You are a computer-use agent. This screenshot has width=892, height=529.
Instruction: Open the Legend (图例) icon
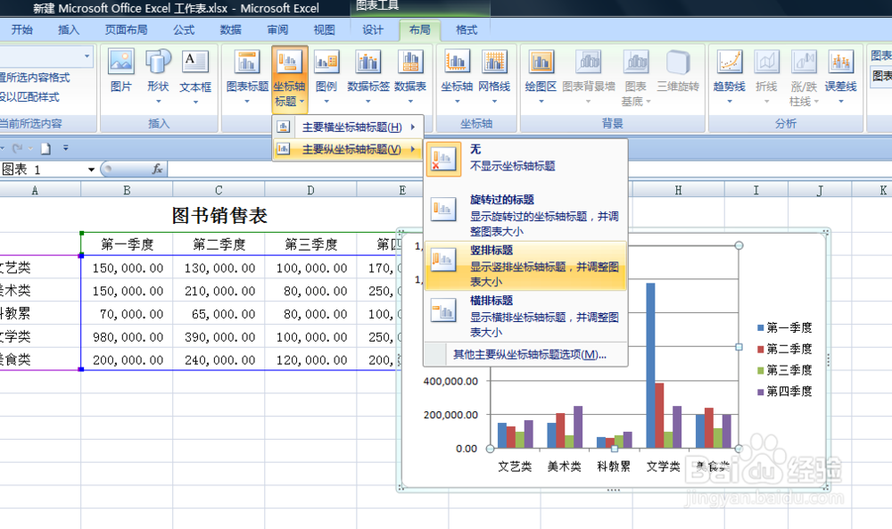pos(326,62)
